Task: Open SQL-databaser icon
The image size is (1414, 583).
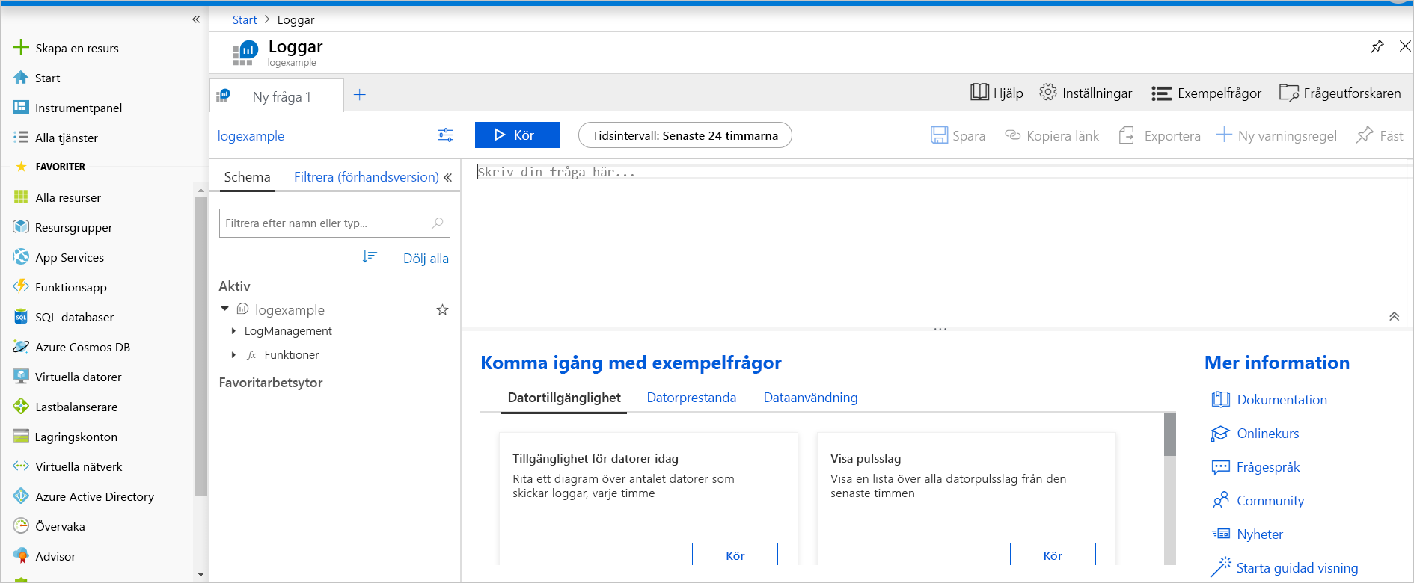Action: [x=21, y=317]
